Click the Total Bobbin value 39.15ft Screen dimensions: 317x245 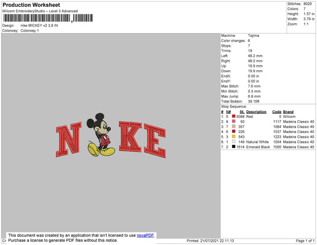(x=254, y=101)
